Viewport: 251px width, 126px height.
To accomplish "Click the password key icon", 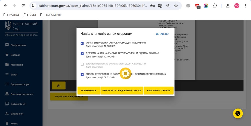I will pos(153,6).
